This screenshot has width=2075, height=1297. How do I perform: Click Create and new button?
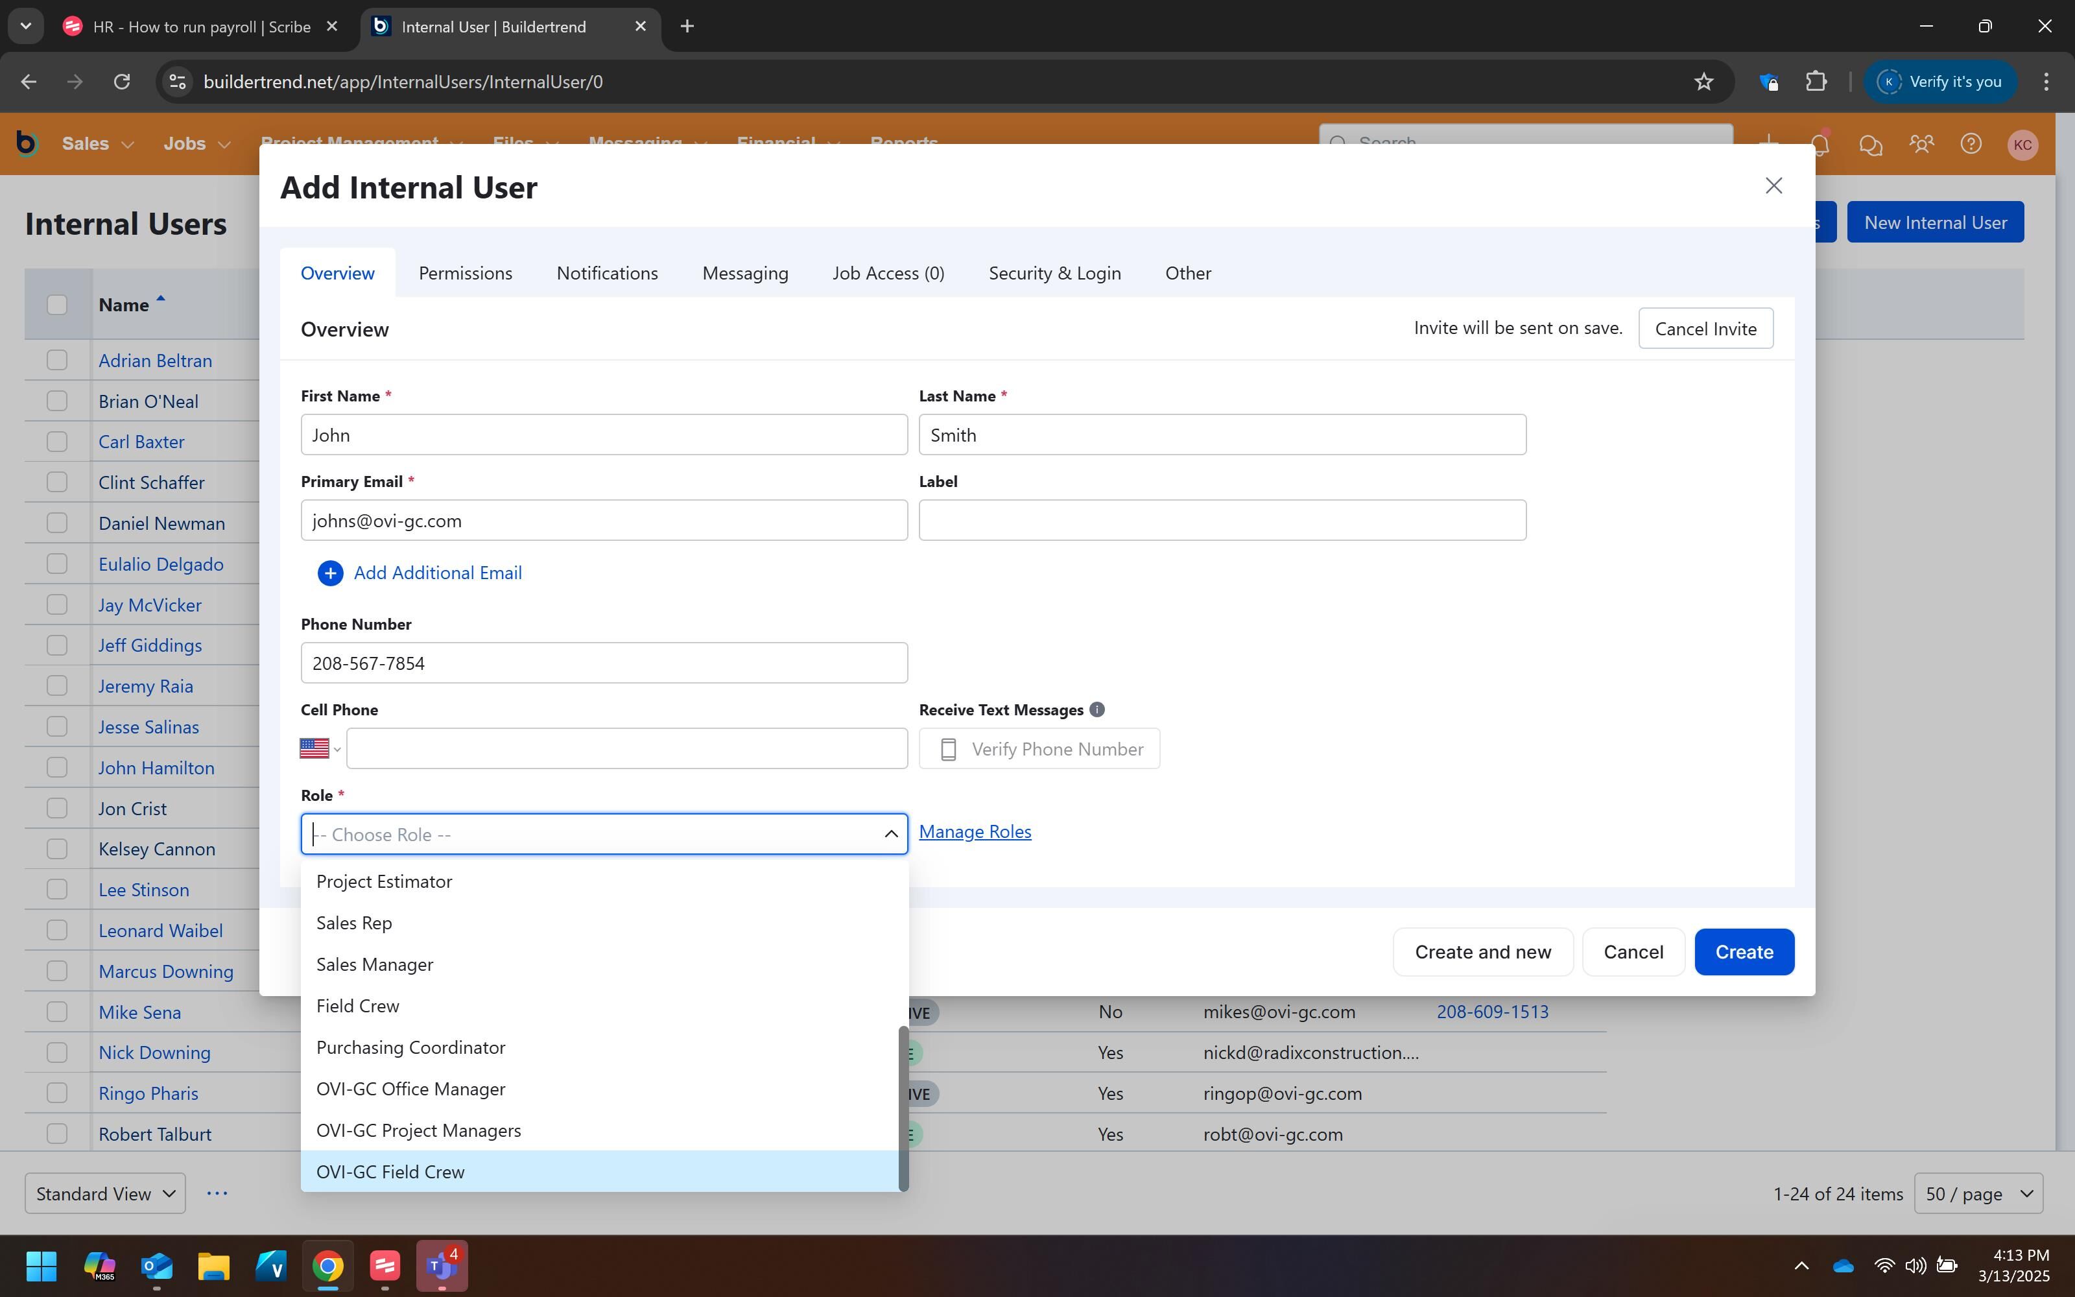coord(1482,952)
